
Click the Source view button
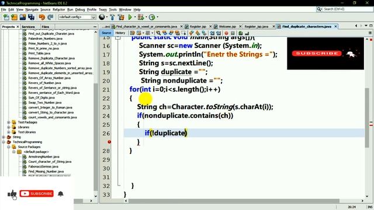[106, 33]
